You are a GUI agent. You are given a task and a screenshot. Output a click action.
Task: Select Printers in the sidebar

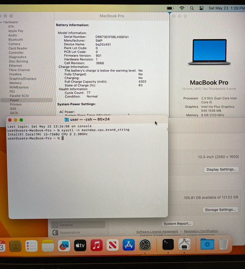(16, 104)
